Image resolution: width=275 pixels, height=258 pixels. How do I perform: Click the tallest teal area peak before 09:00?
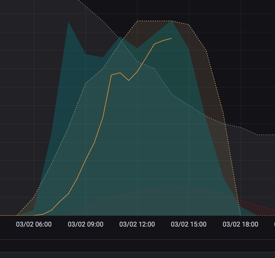[x=68, y=21]
